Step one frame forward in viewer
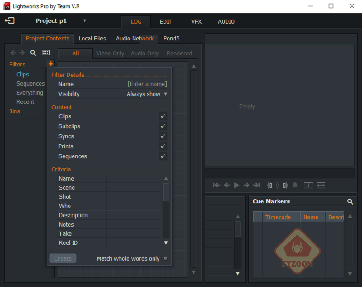362x287 pixels. tap(247, 185)
